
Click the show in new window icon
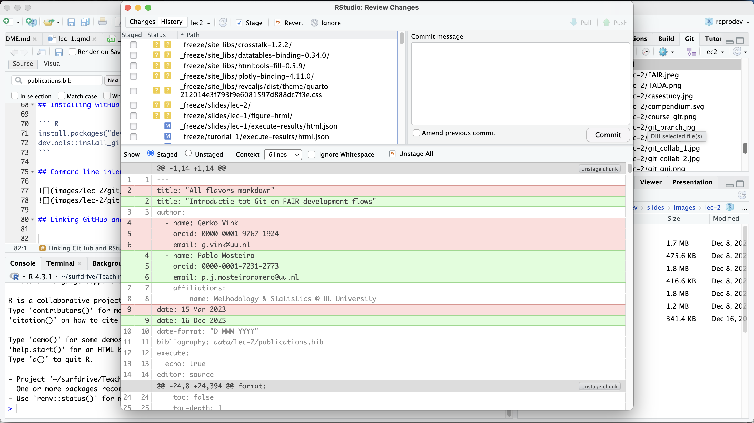(x=41, y=52)
